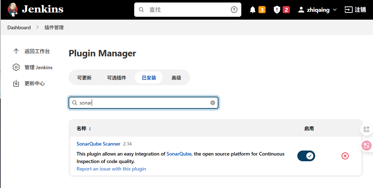Viewport: 373px width, 188px height.
Task: Uninstall SonarQube Scanner red X icon
Action: 345,156
